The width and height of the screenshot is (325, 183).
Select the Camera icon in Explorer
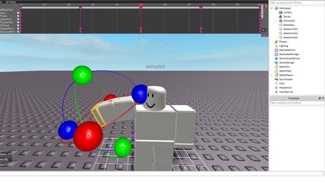(x=280, y=12)
